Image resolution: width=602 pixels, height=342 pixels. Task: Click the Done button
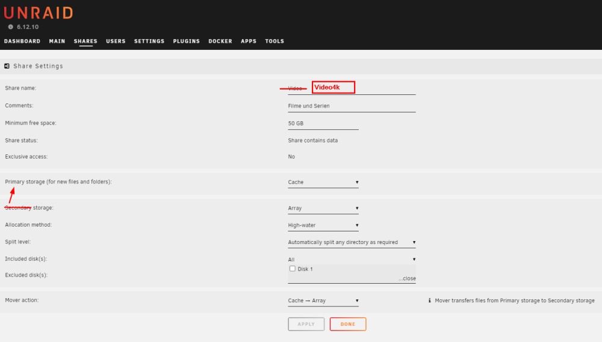pos(348,324)
